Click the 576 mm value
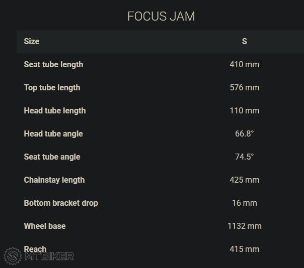Viewport: 304px width, 268px height. coord(244,87)
